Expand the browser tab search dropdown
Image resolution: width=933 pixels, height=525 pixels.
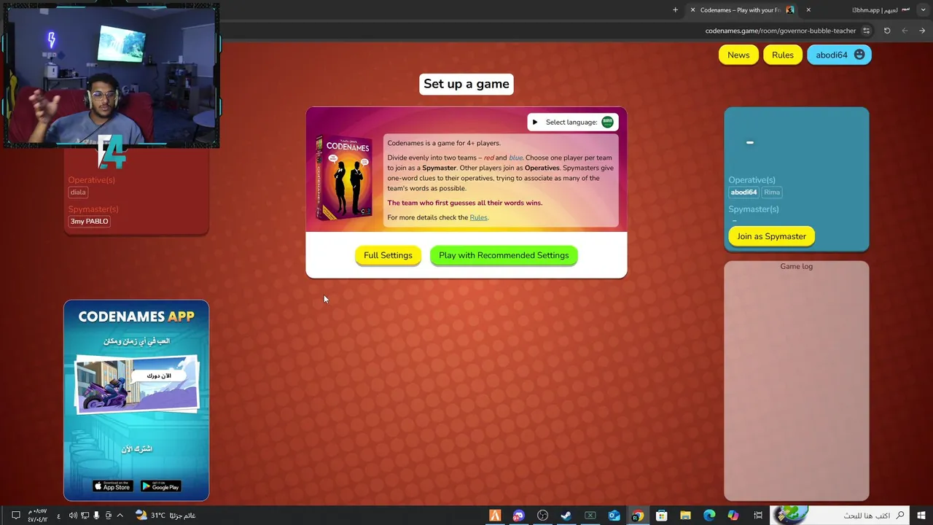point(922,10)
